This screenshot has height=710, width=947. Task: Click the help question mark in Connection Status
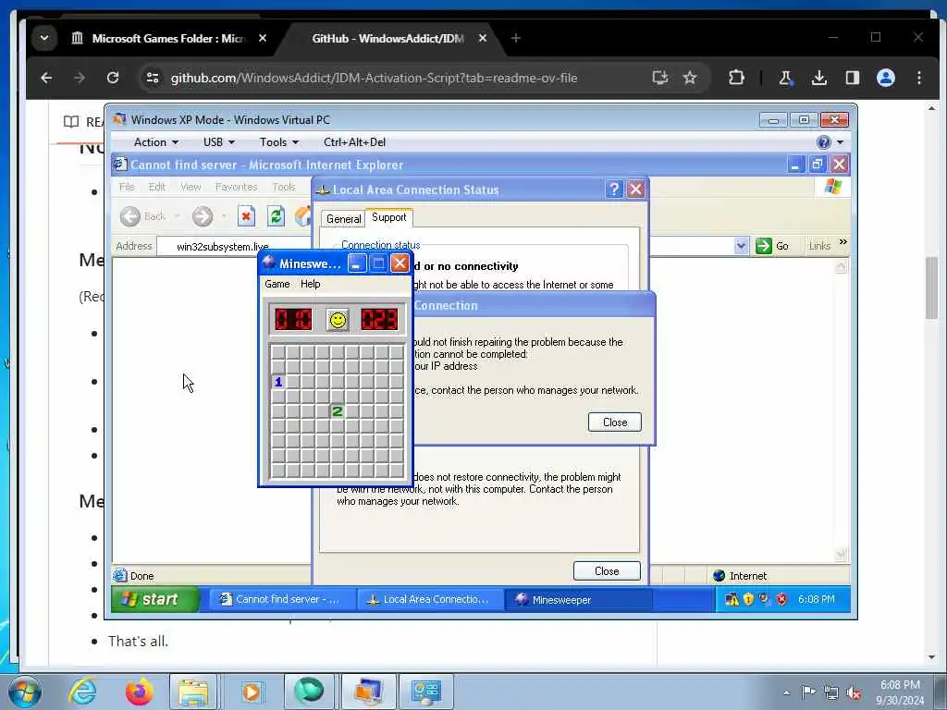click(614, 190)
